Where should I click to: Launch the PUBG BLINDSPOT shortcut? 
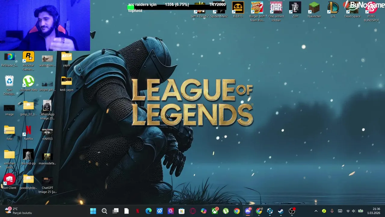[371, 12]
